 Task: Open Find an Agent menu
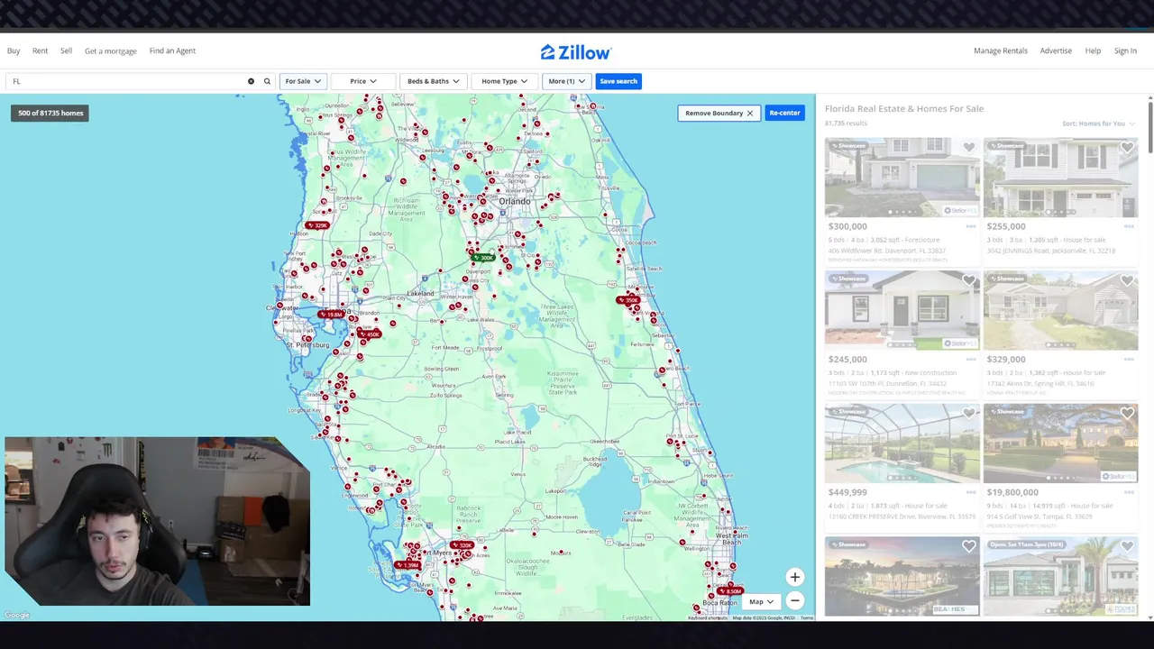tap(172, 50)
